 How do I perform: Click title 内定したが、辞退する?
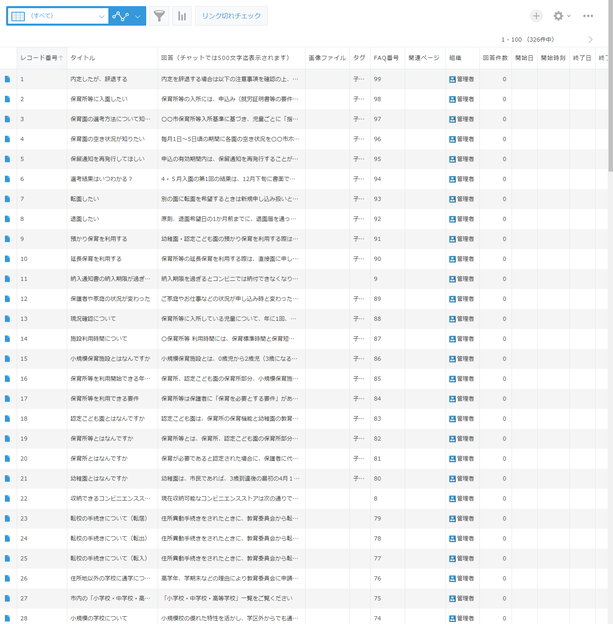point(99,79)
